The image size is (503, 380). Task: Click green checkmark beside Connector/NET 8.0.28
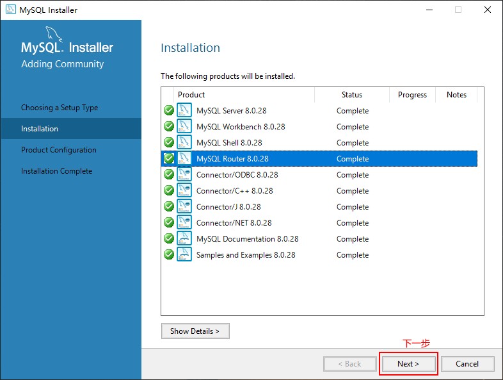tap(169, 222)
